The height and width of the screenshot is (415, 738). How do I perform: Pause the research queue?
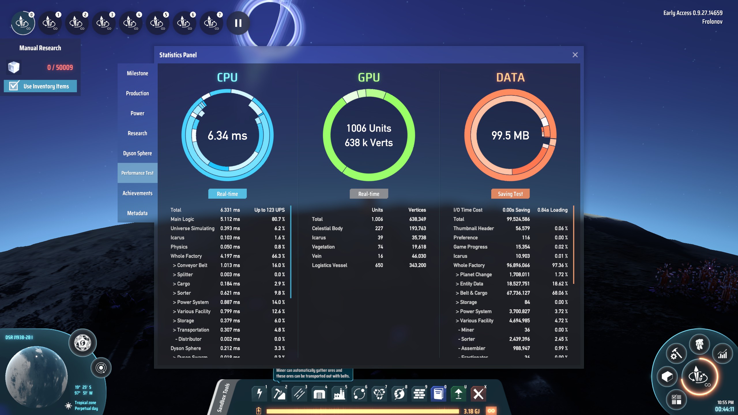tap(238, 23)
